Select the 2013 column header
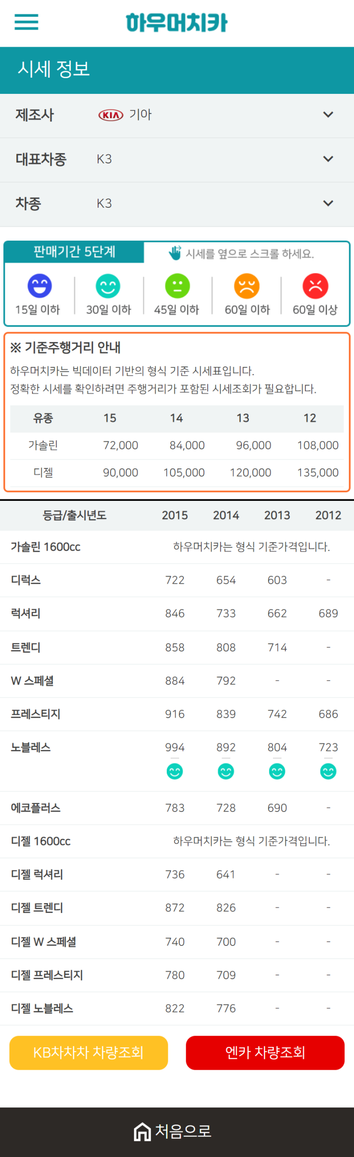 [x=277, y=515]
